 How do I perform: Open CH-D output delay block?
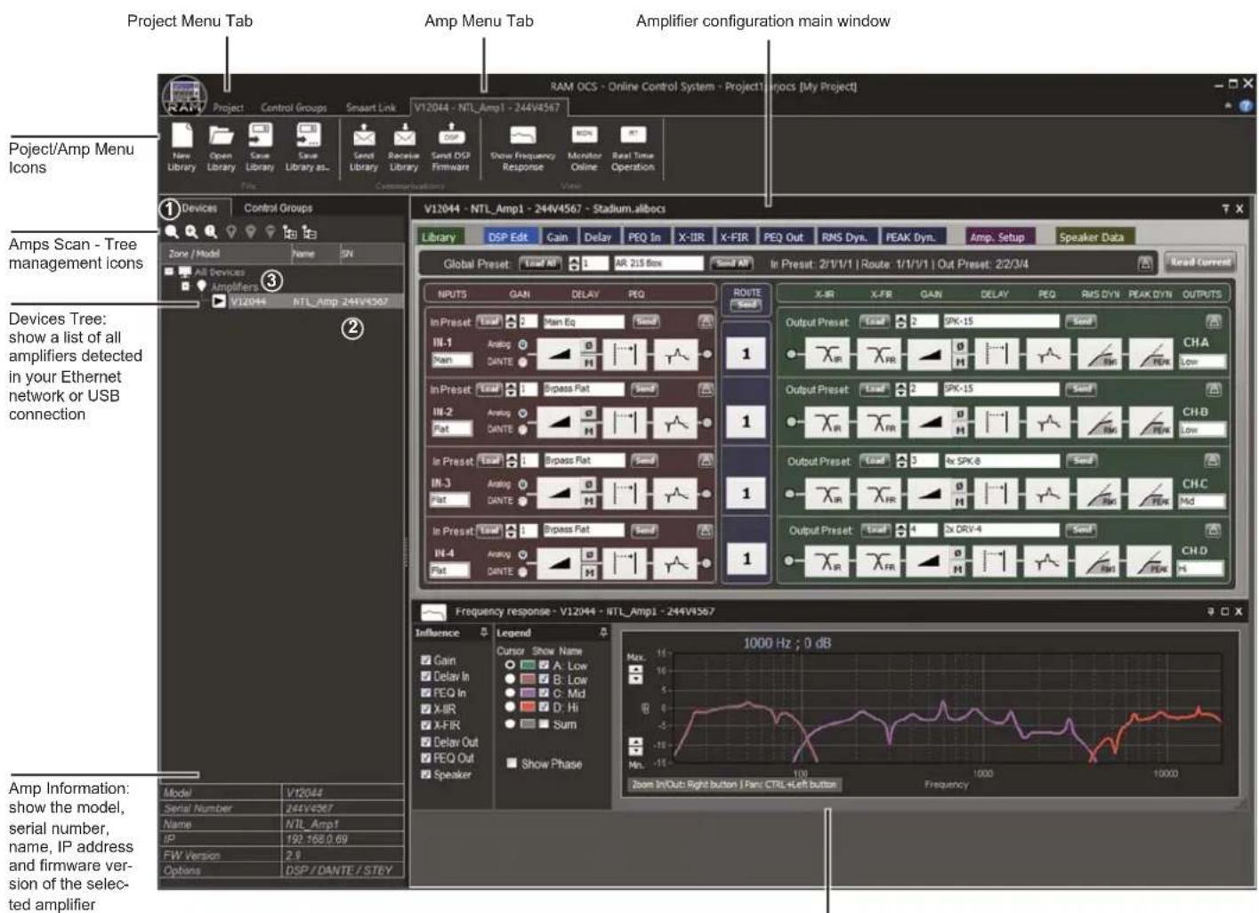click(x=997, y=561)
